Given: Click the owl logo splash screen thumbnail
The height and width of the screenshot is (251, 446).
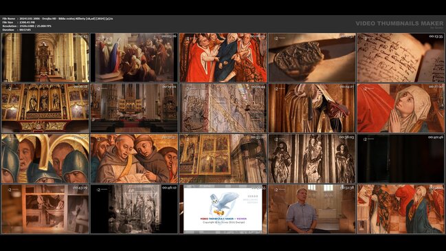Looking at the screenshot, I should (x=223, y=209).
